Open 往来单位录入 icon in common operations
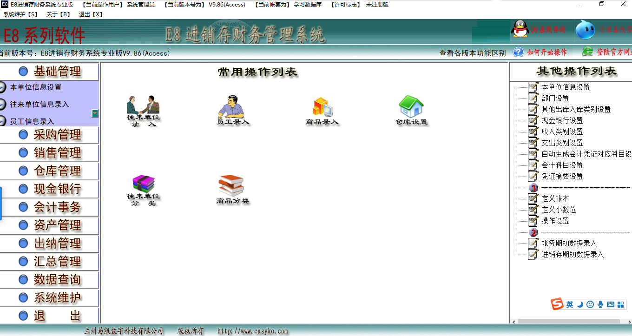This screenshot has width=632, height=336. click(x=143, y=111)
